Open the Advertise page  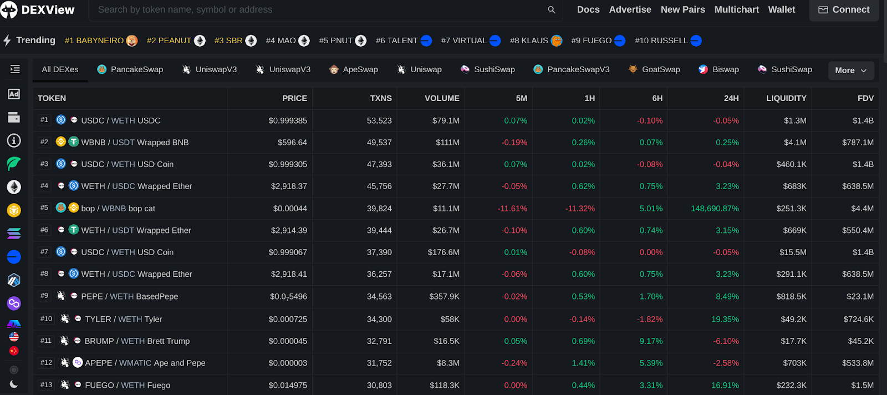point(630,9)
